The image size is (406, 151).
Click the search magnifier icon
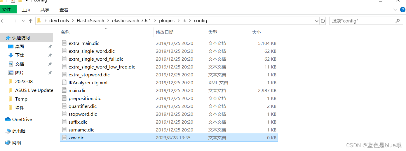pos(398,21)
